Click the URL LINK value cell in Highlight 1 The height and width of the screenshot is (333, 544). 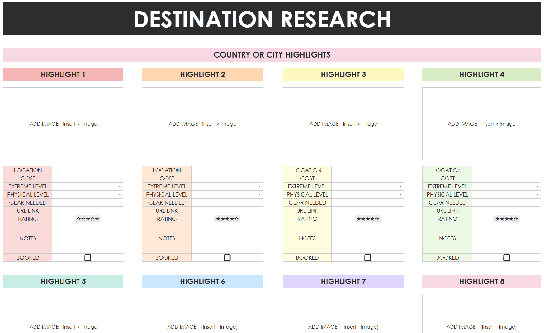click(x=88, y=210)
